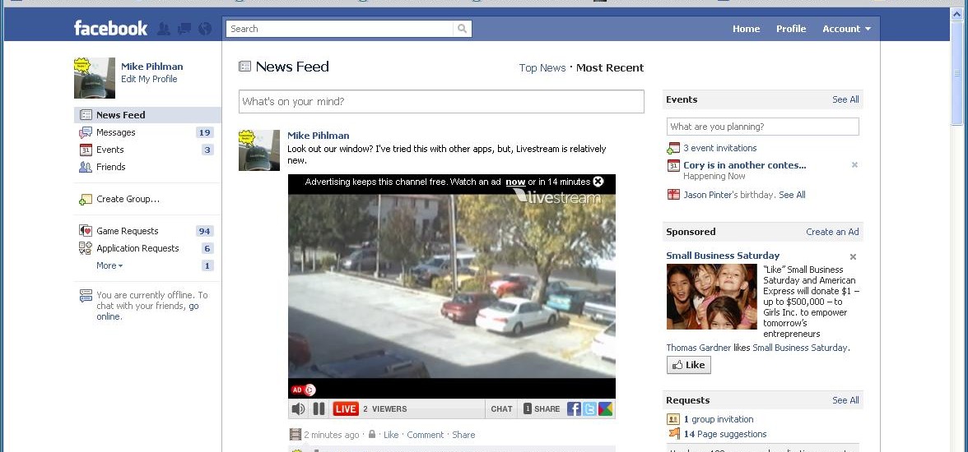Open Game Requests in sidebar

pyautogui.click(x=127, y=231)
